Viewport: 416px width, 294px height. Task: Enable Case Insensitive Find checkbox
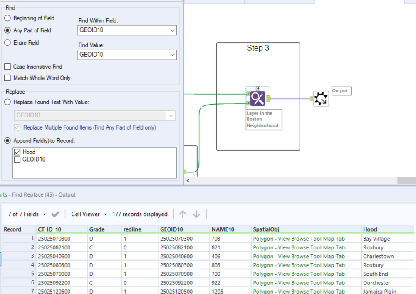pyautogui.click(x=7, y=67)
